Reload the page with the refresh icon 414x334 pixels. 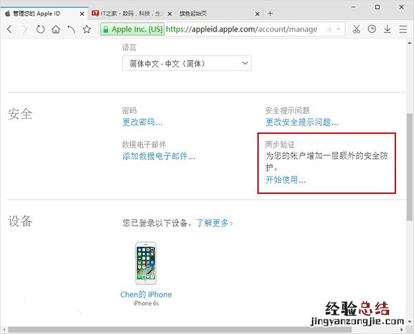point(41,29)
